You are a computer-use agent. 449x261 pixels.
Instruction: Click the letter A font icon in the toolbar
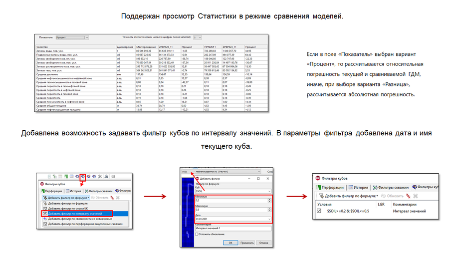(x=106, y=177)
